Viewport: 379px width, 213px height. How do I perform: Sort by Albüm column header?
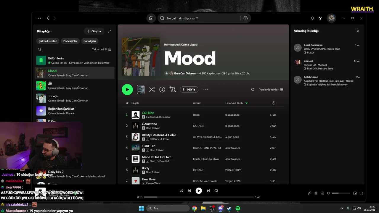[x=197, y=103]
